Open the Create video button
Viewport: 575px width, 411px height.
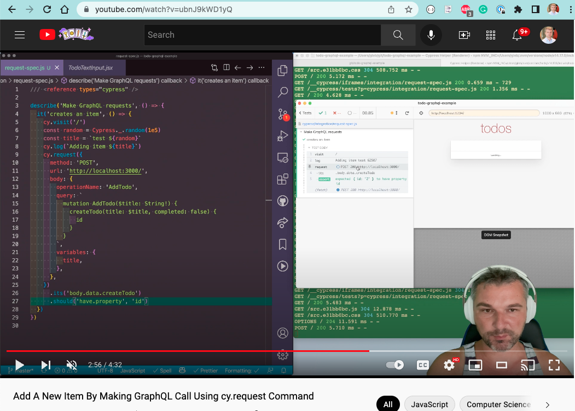pos(464,35)
